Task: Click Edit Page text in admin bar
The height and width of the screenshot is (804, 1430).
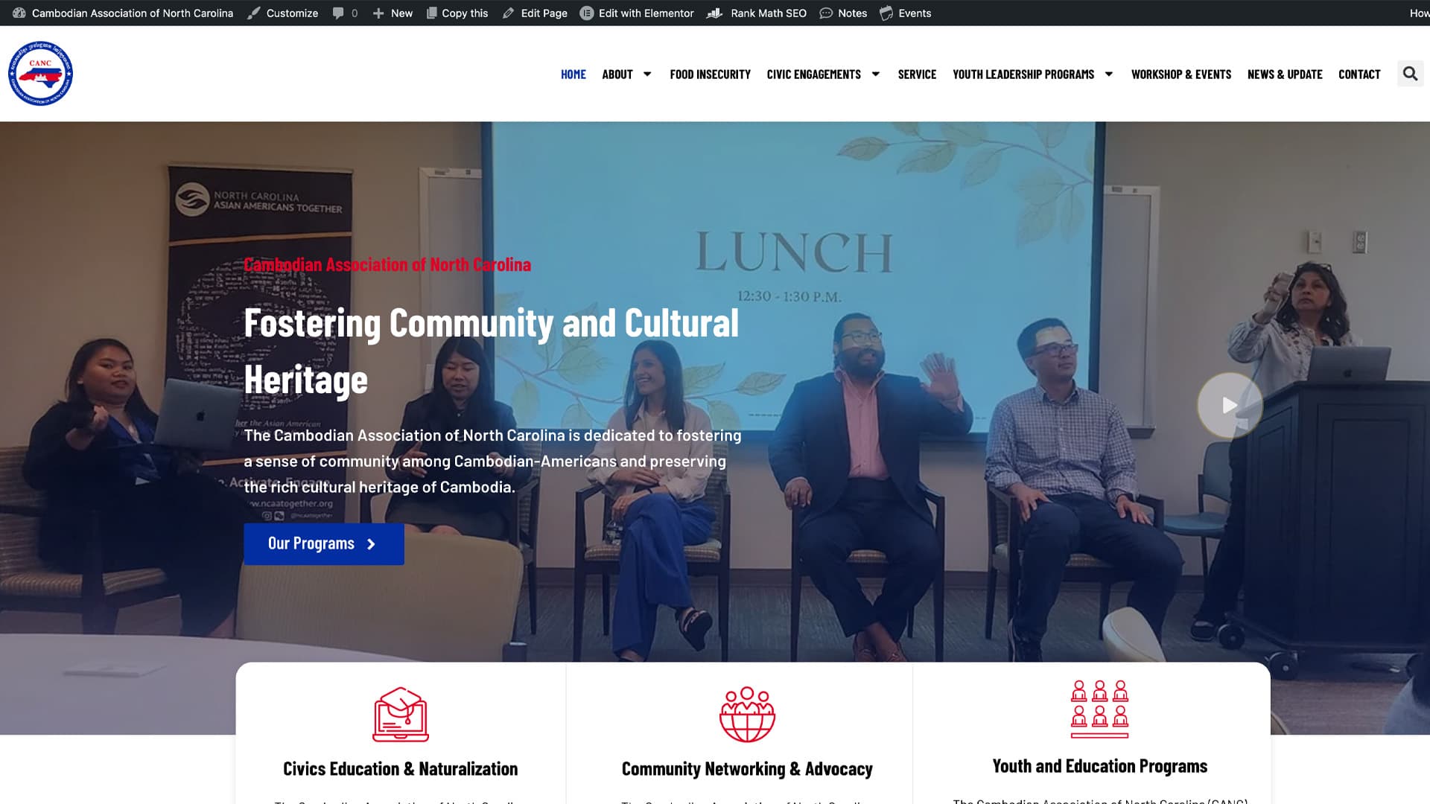Action: (544, 13)
